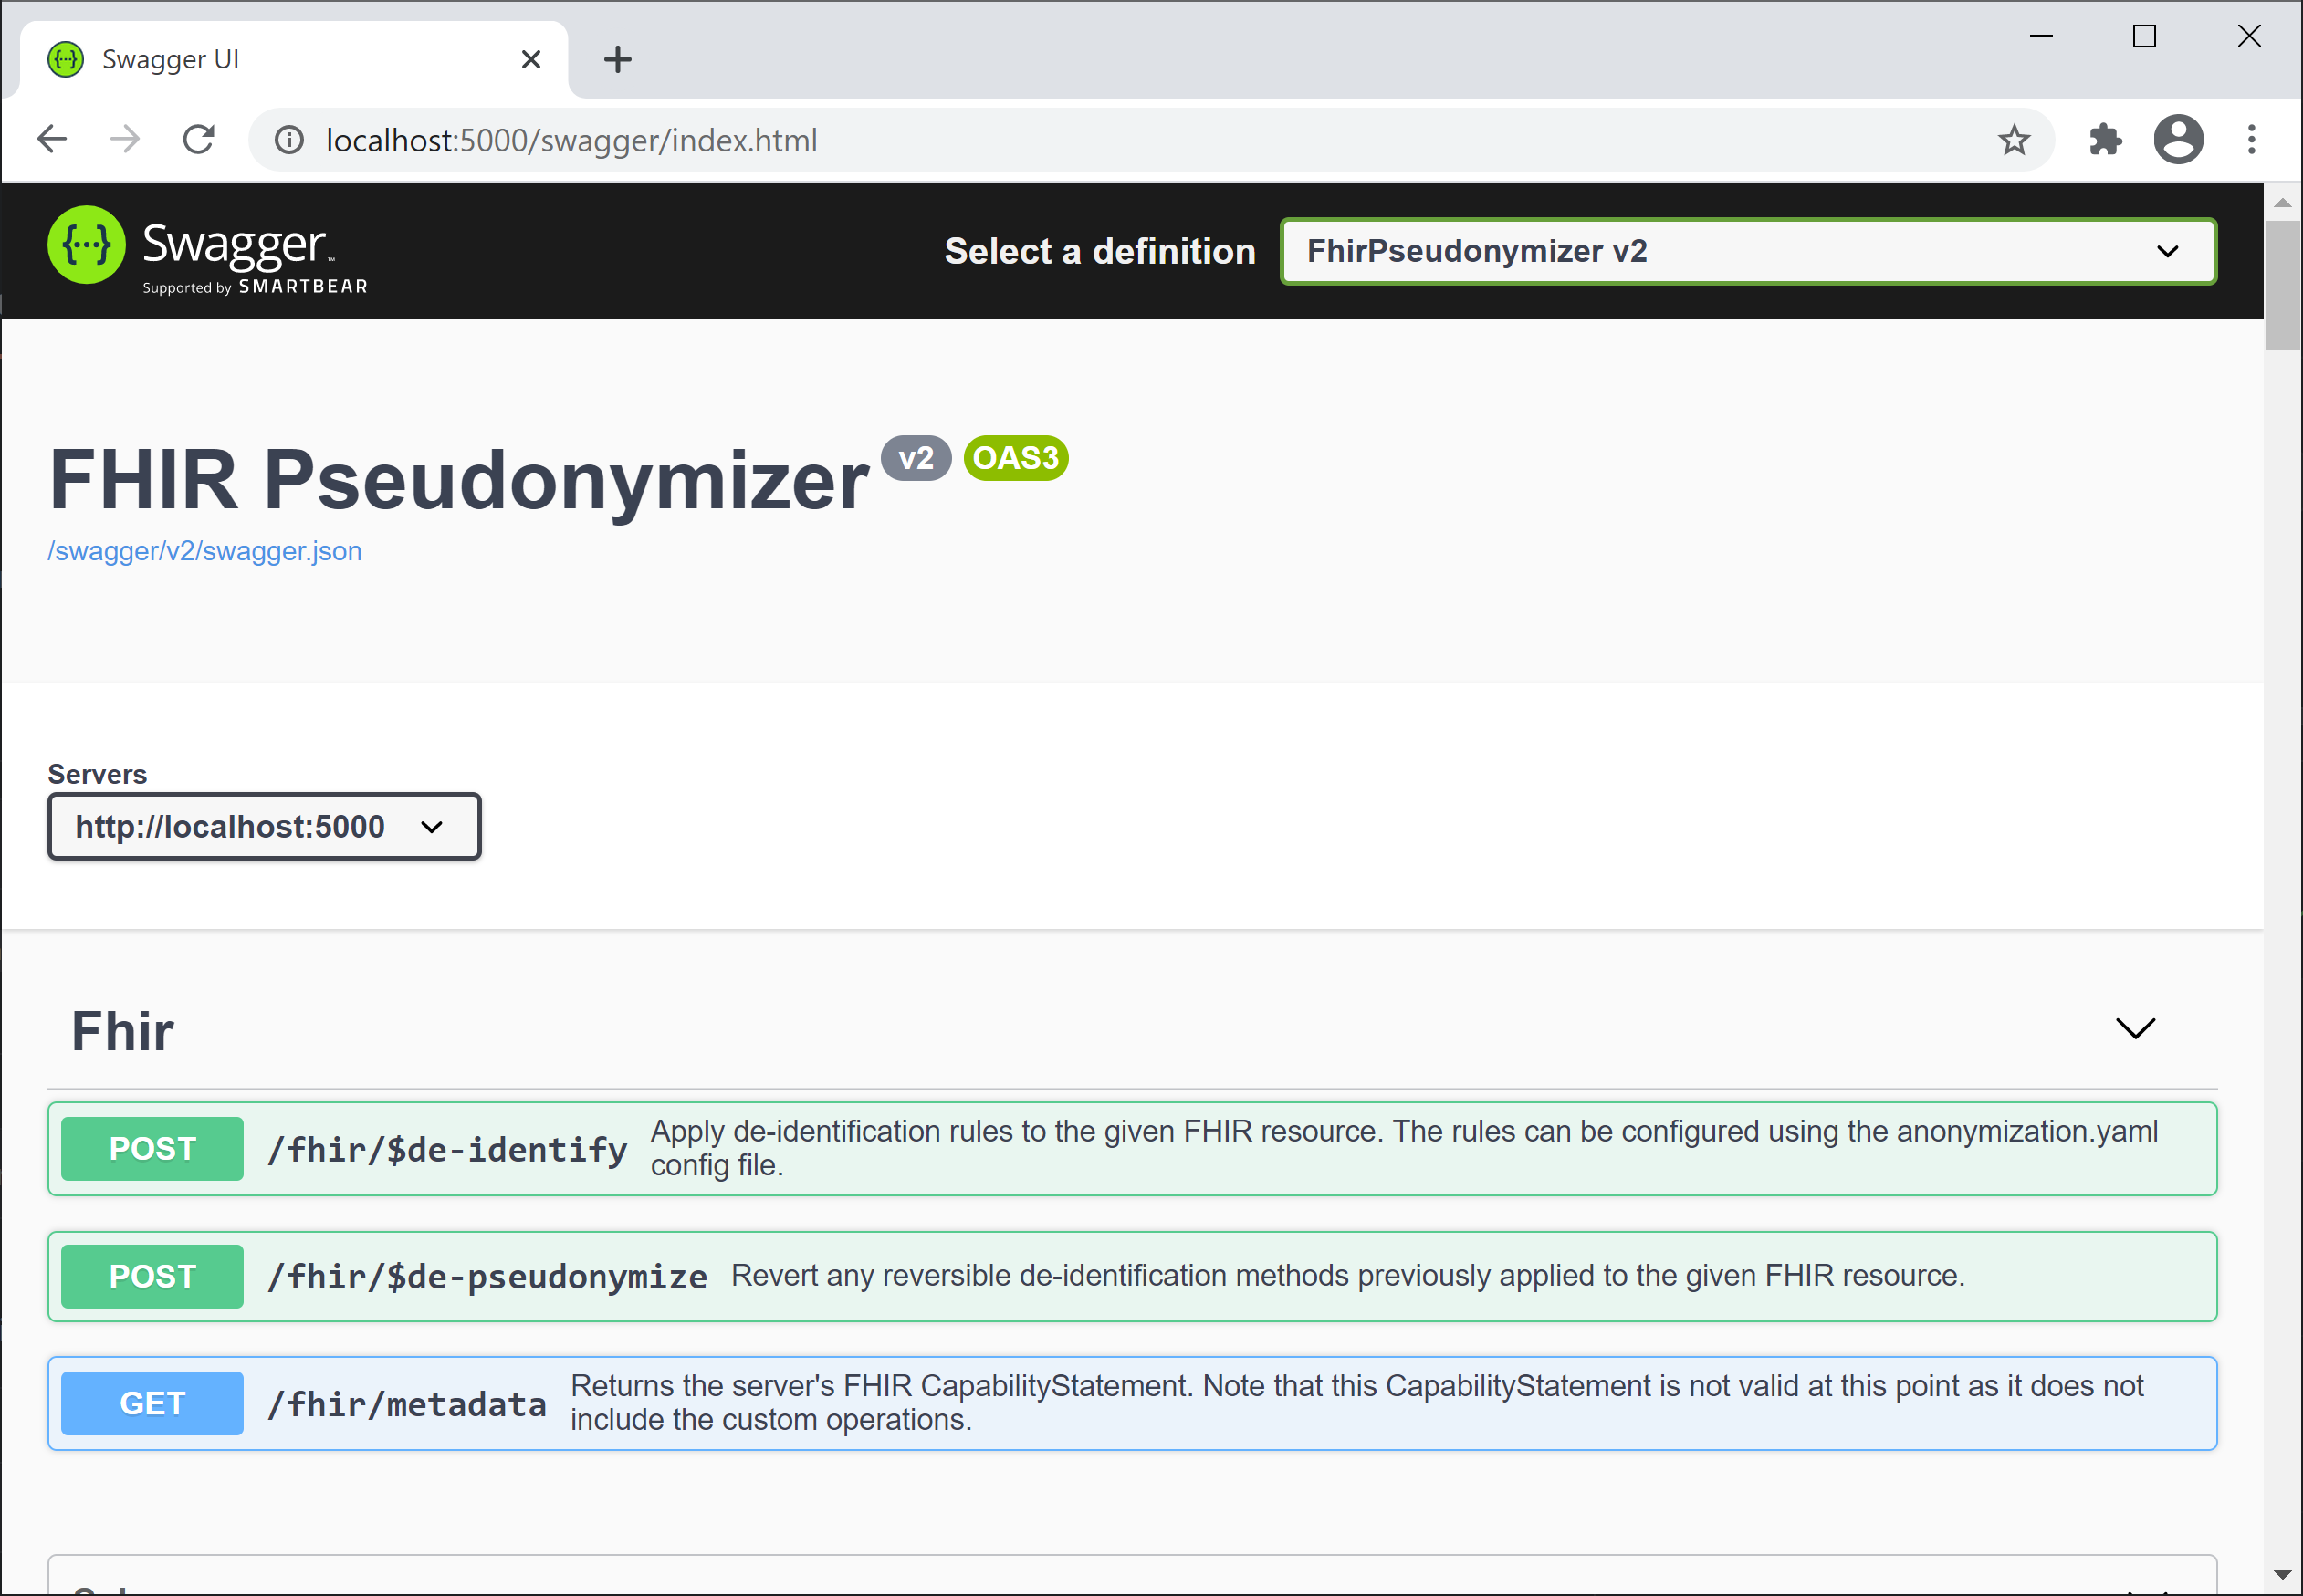Click the Swagger logo in header

(207, 250)
